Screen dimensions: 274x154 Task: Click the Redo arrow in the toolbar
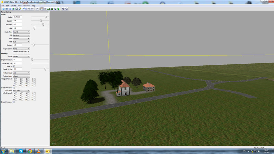pos(32,9)
